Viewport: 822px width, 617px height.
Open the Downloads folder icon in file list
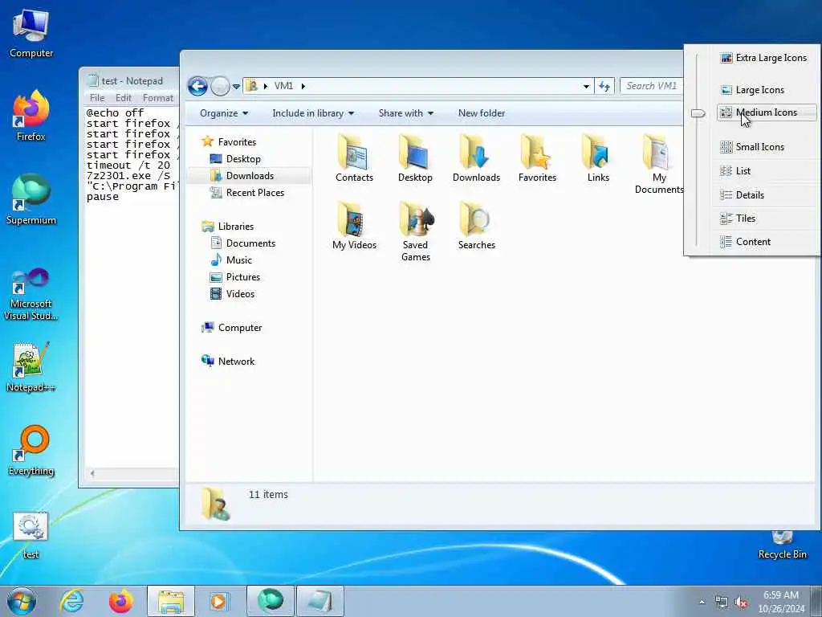[476, 158]
